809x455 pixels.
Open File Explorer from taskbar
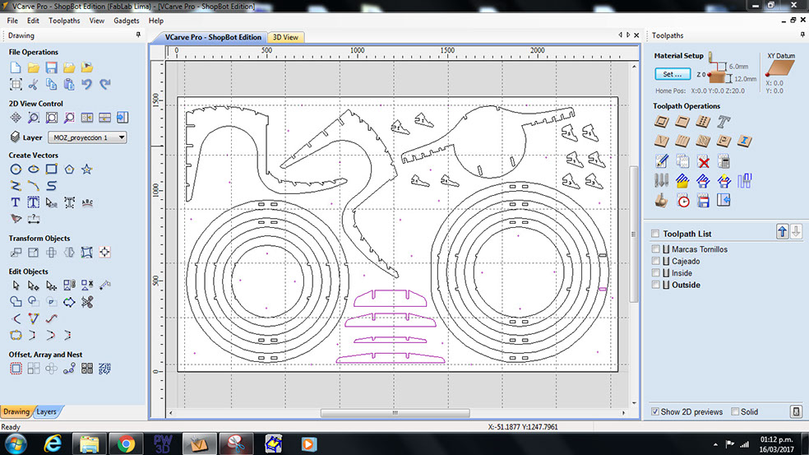tap(90, 444)
